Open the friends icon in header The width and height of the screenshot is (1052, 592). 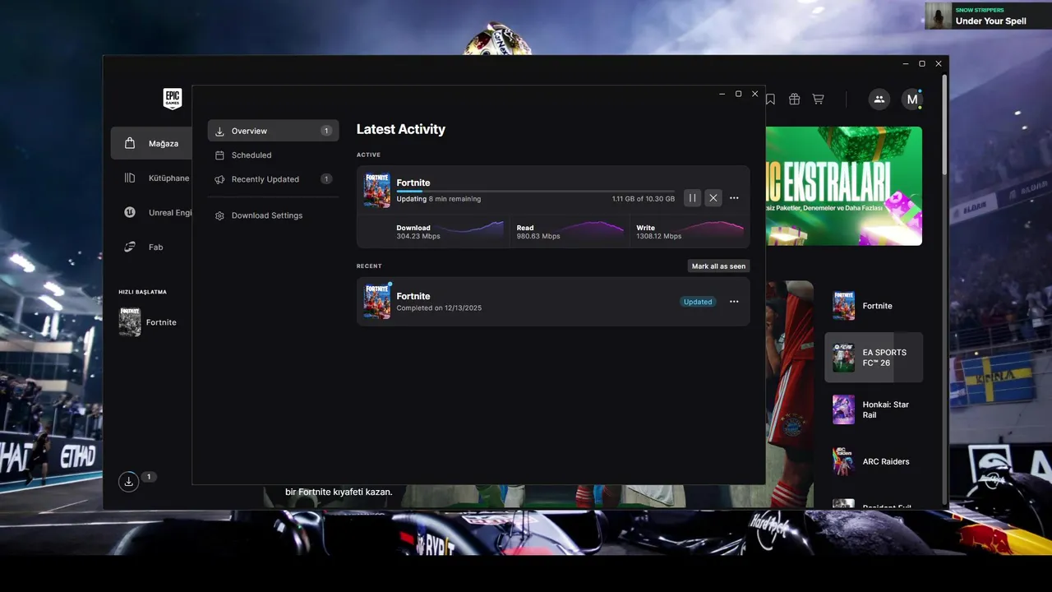pyautogui.click(x=879, y=99)
